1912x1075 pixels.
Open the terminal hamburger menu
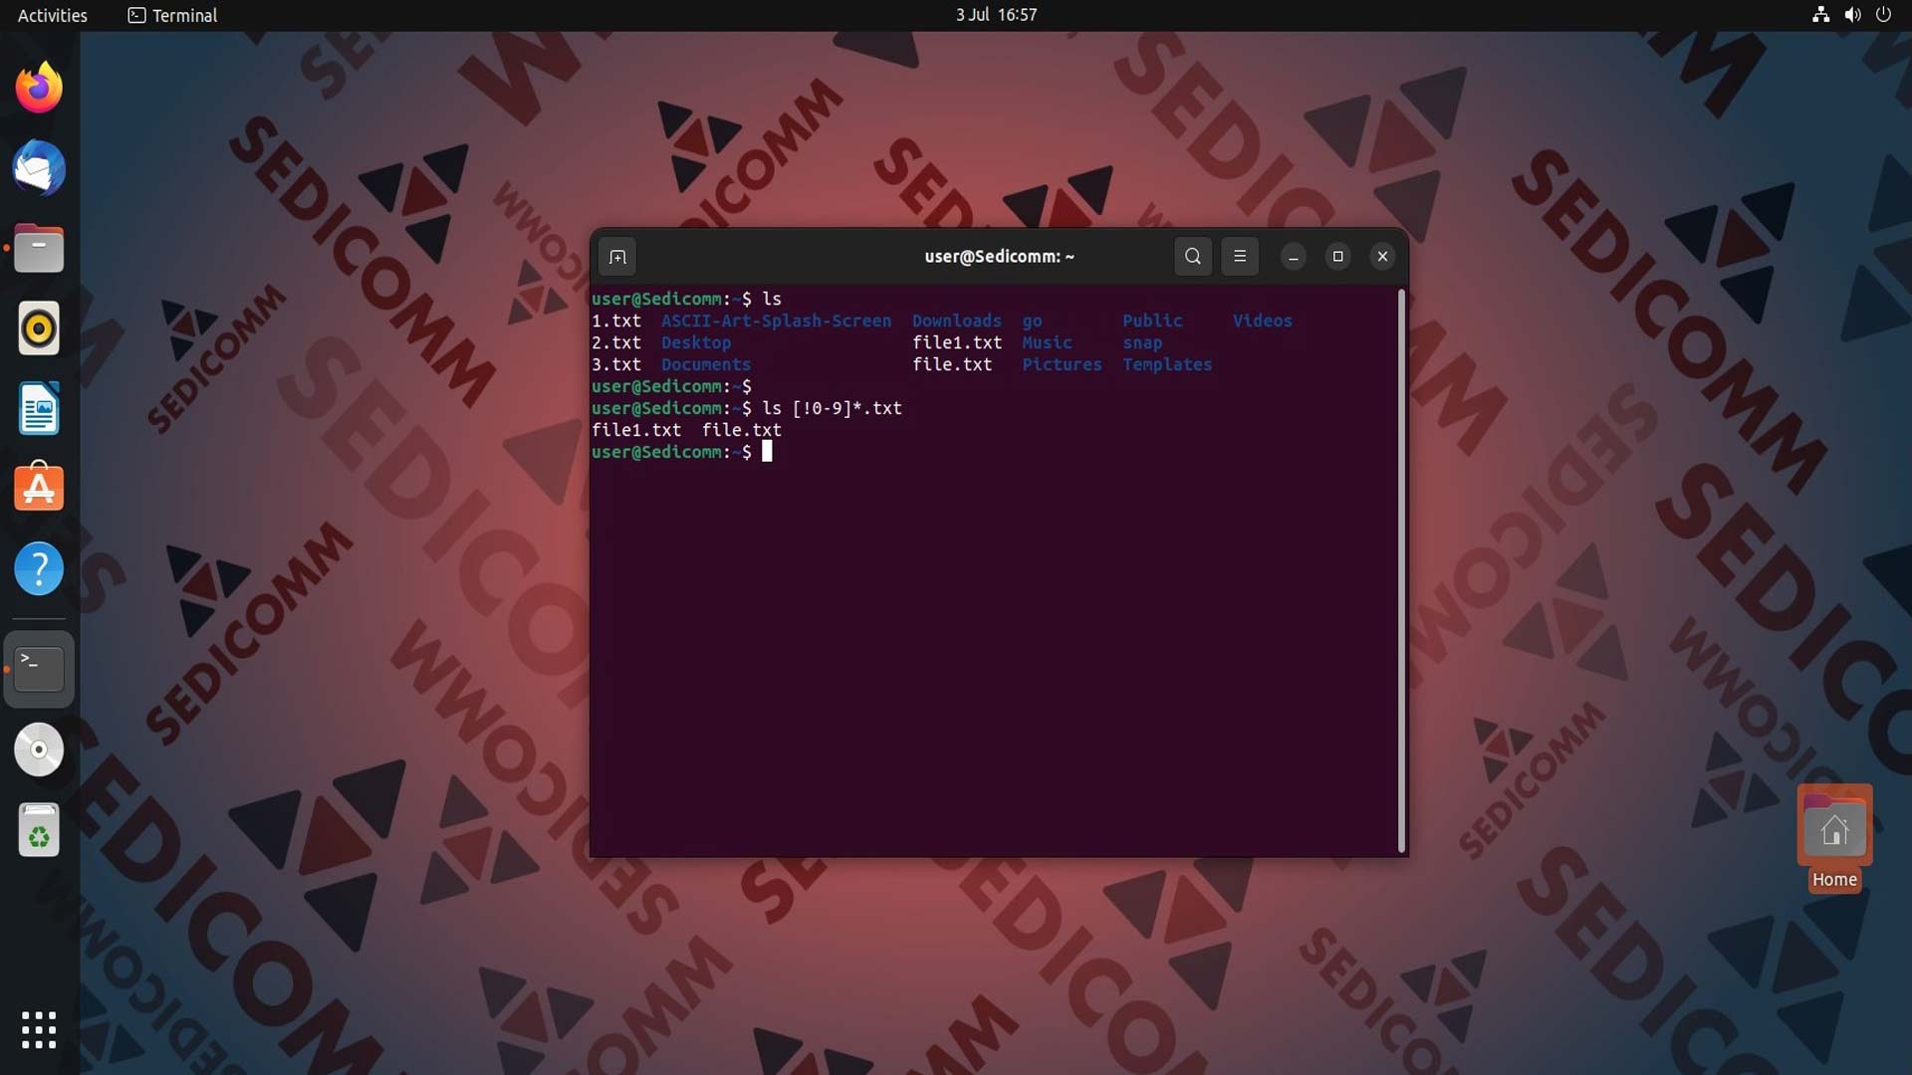click(x=1240, y=257)
